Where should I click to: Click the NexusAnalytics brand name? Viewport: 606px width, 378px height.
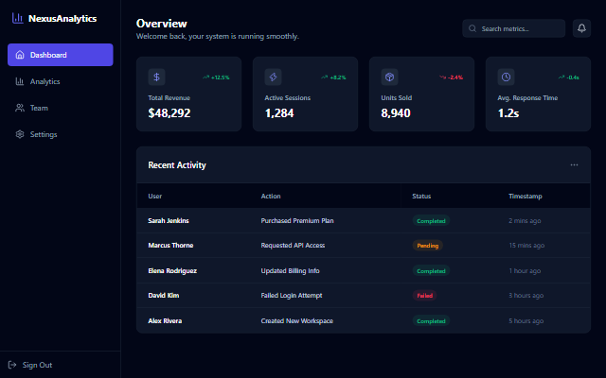(62, 19)
